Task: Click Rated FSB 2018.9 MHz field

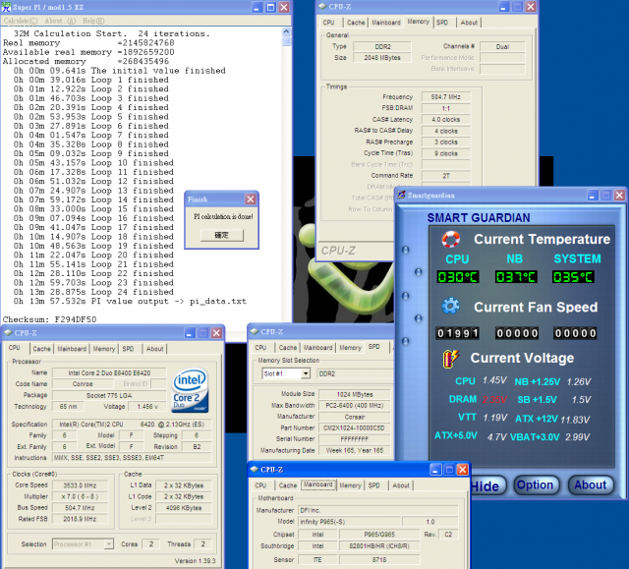Action: click(x=80, y=519)
